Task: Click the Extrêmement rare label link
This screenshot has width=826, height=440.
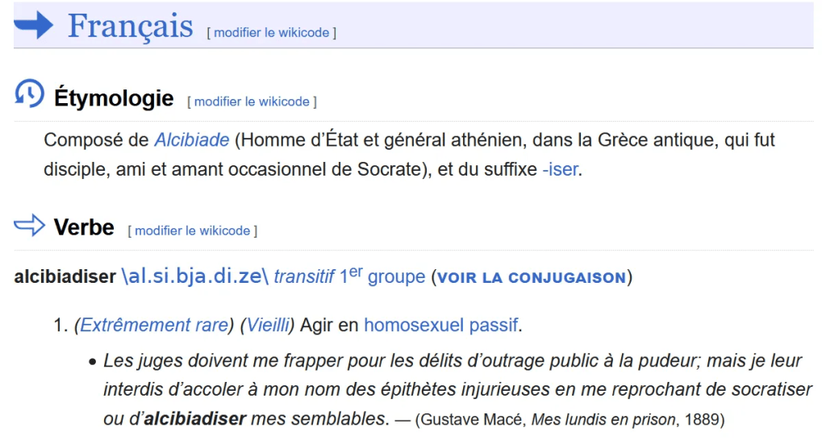Action: (152, 325)
